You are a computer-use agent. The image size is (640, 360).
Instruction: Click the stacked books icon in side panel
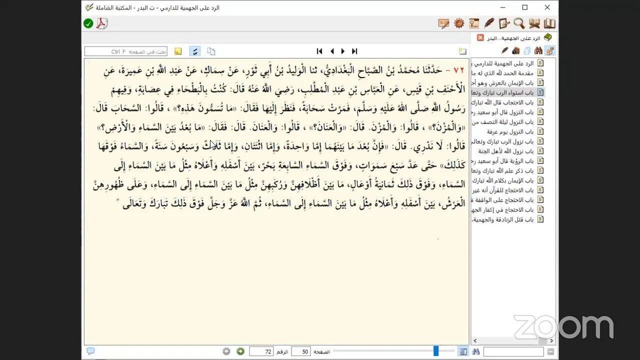click(x=516, y=50)
